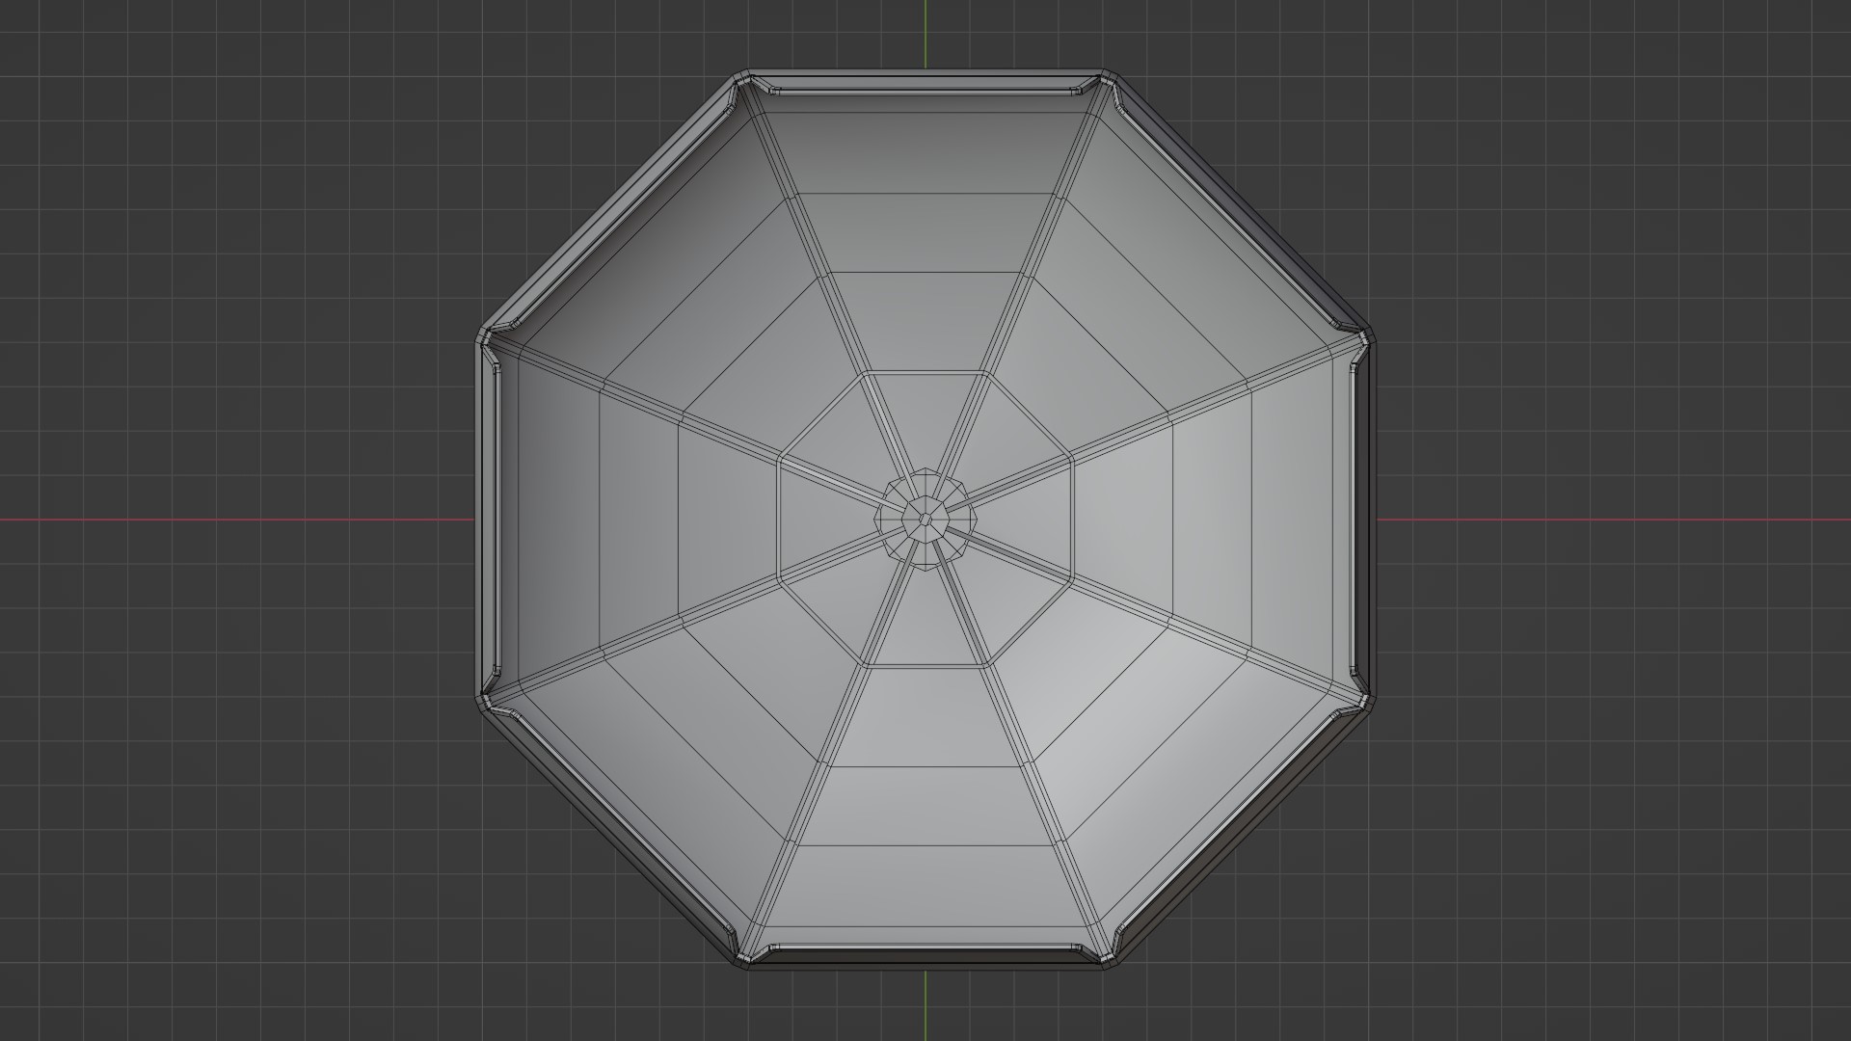
Task: Select the top outermost face of the octagon
Action: (x=925, y=152)
